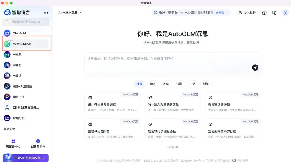Open the 隐私政策 link
This screenshot has height=164, width=291.
coord(224,161)
